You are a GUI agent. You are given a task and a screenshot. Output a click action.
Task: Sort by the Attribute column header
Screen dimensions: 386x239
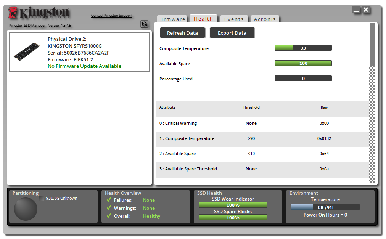tap(167, 107)
